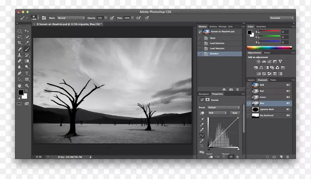Image resolution: width=311 pixels, height=179 pixels.
Task: Select the Move tool
Action: coord(27,31)
